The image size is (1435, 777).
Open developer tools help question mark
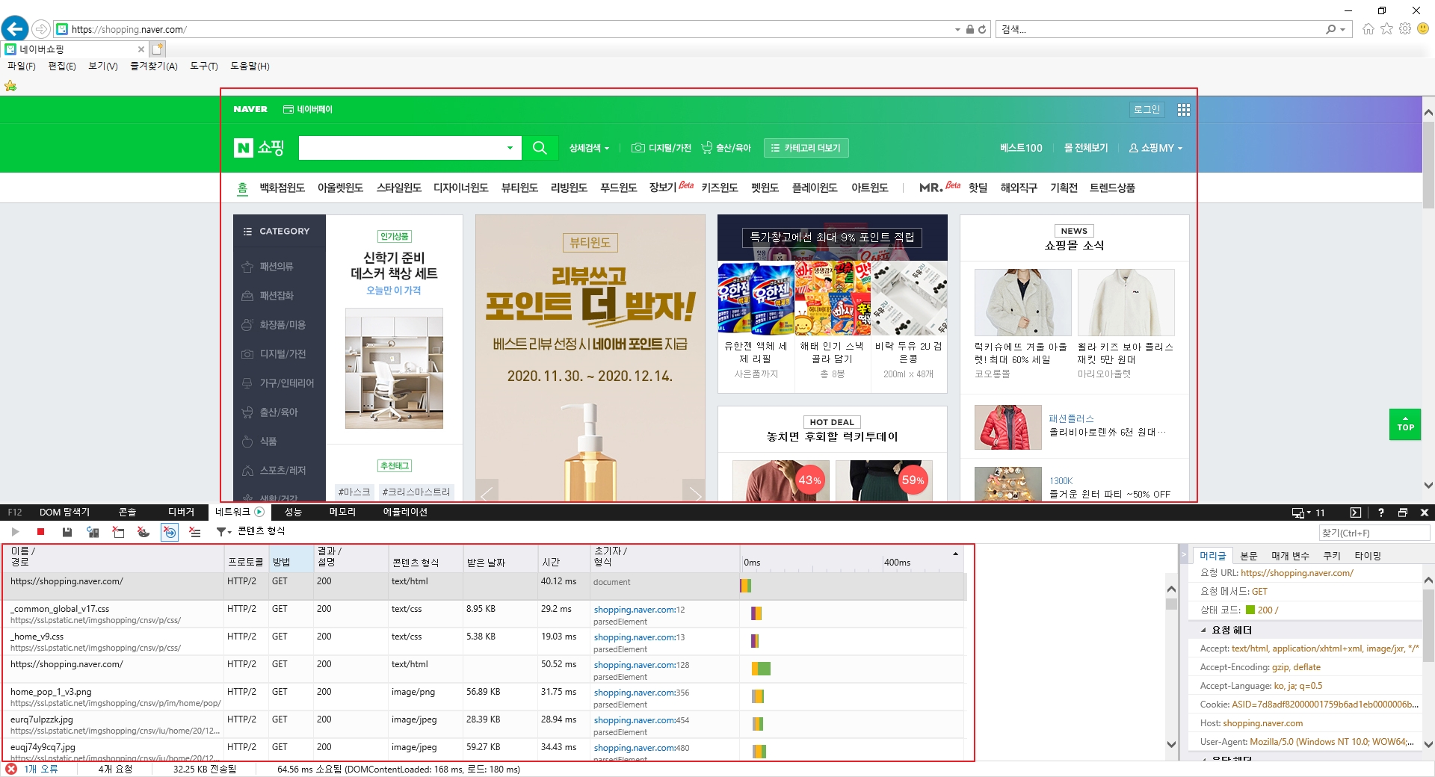[1381, 513]
